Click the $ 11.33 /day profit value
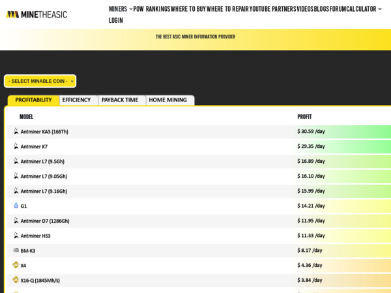The image size is (391, 293). click(x=311, y=236)
